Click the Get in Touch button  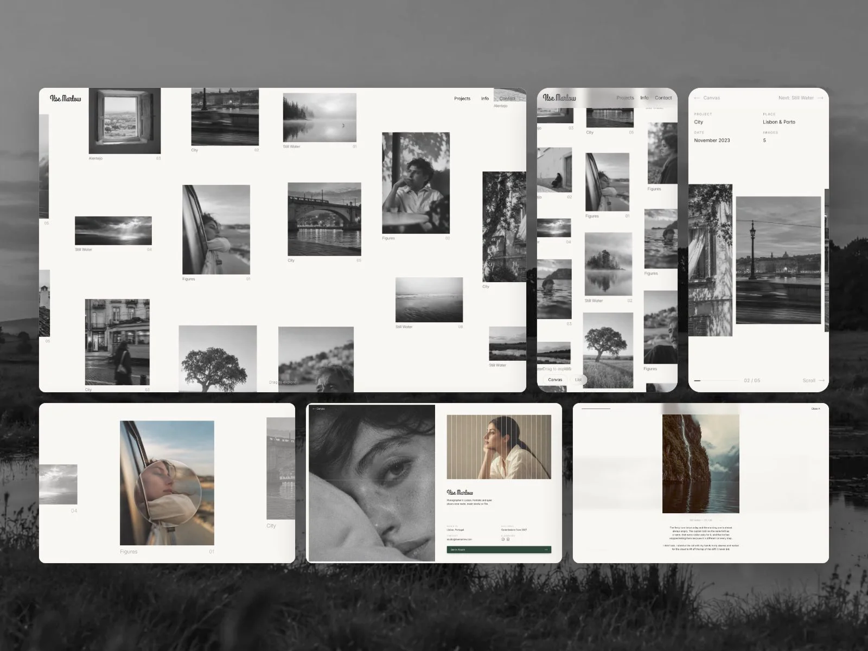(499, 550)
